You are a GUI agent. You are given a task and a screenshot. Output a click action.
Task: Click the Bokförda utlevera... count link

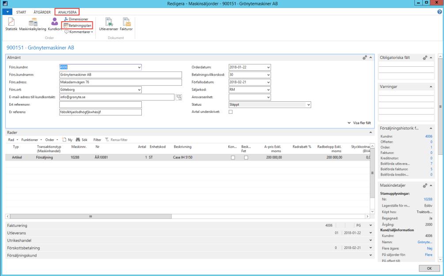tap(431, 164)
